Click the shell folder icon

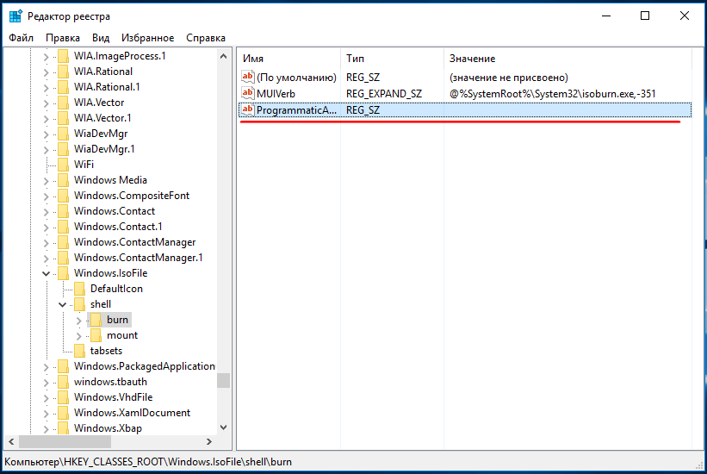coord(79,304)
